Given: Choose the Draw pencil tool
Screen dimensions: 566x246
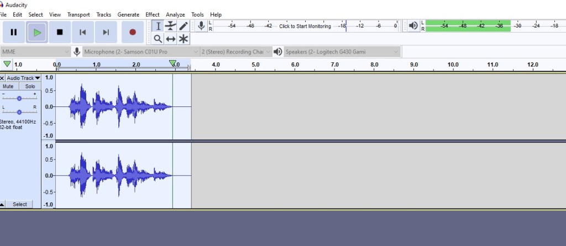Looking at the screenshot, I should 184,26.
